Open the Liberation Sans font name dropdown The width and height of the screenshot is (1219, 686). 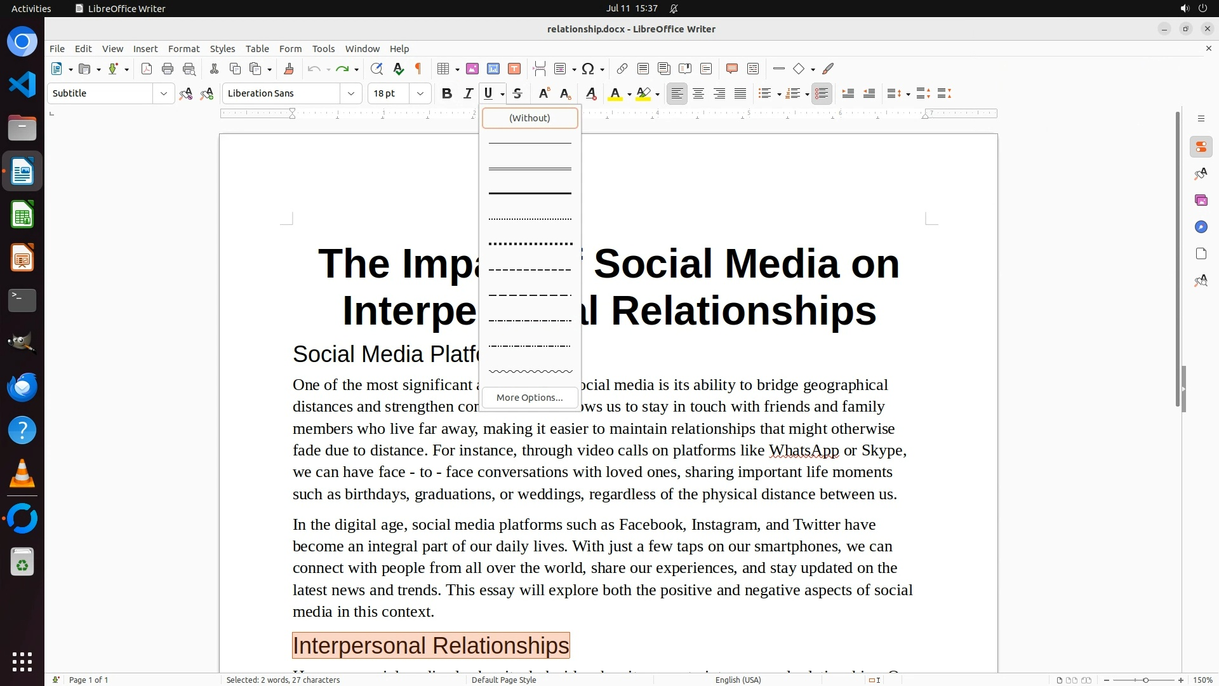(x=350, y=93)
